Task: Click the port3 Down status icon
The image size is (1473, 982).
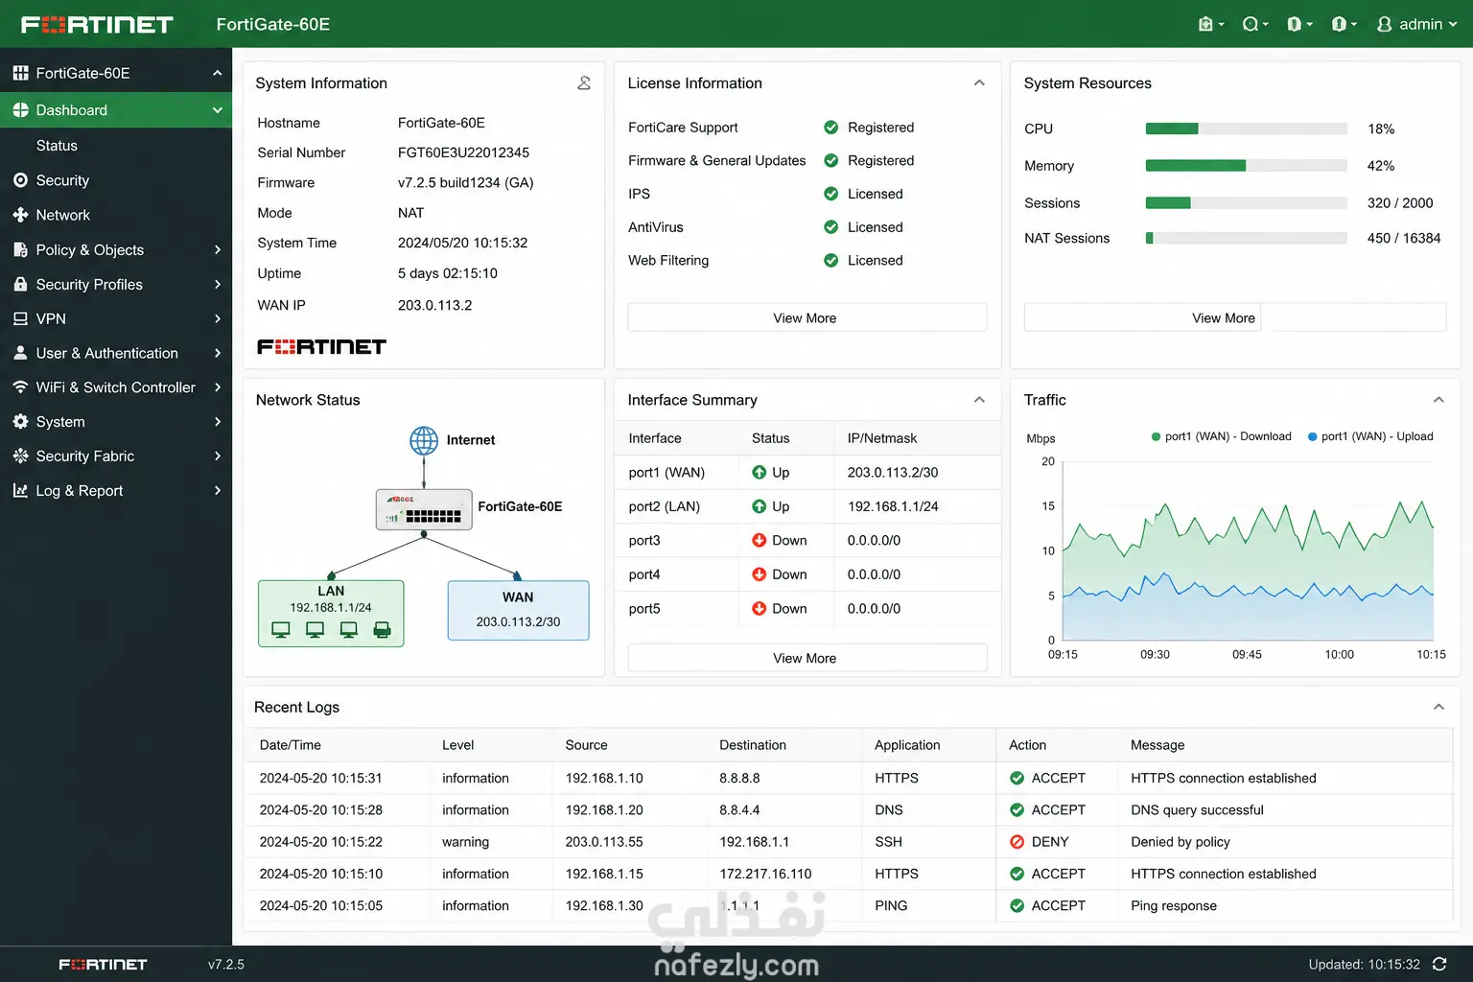Action: (x=759, y=540)
